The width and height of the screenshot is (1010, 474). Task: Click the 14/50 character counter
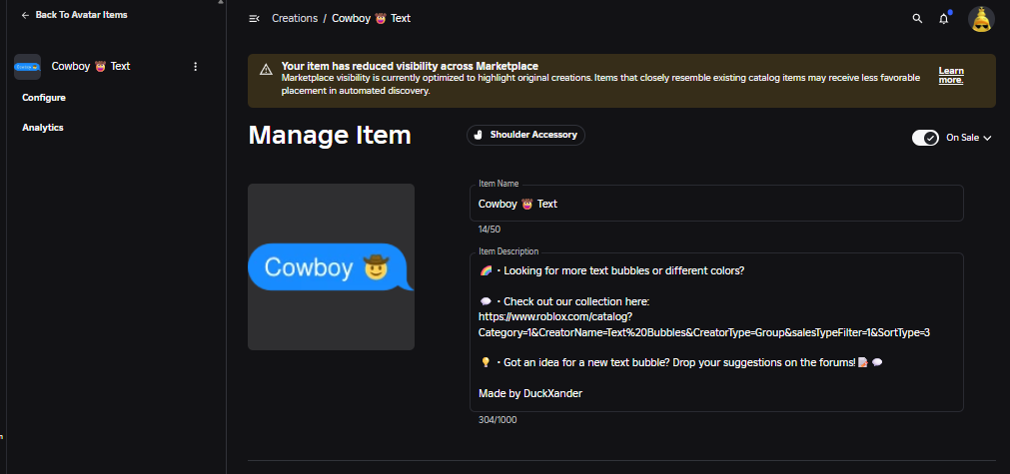coord(490,229)
